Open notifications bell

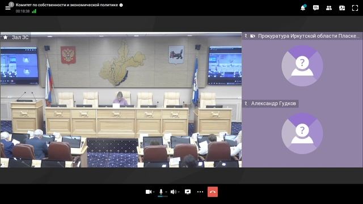(x=303, y=7)
